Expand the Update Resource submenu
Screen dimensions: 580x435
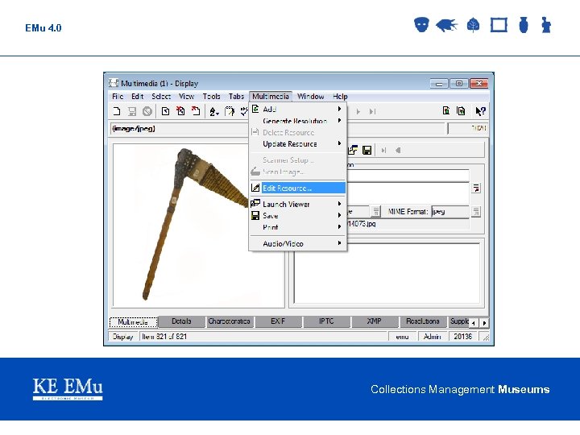(x=297, y=144)
